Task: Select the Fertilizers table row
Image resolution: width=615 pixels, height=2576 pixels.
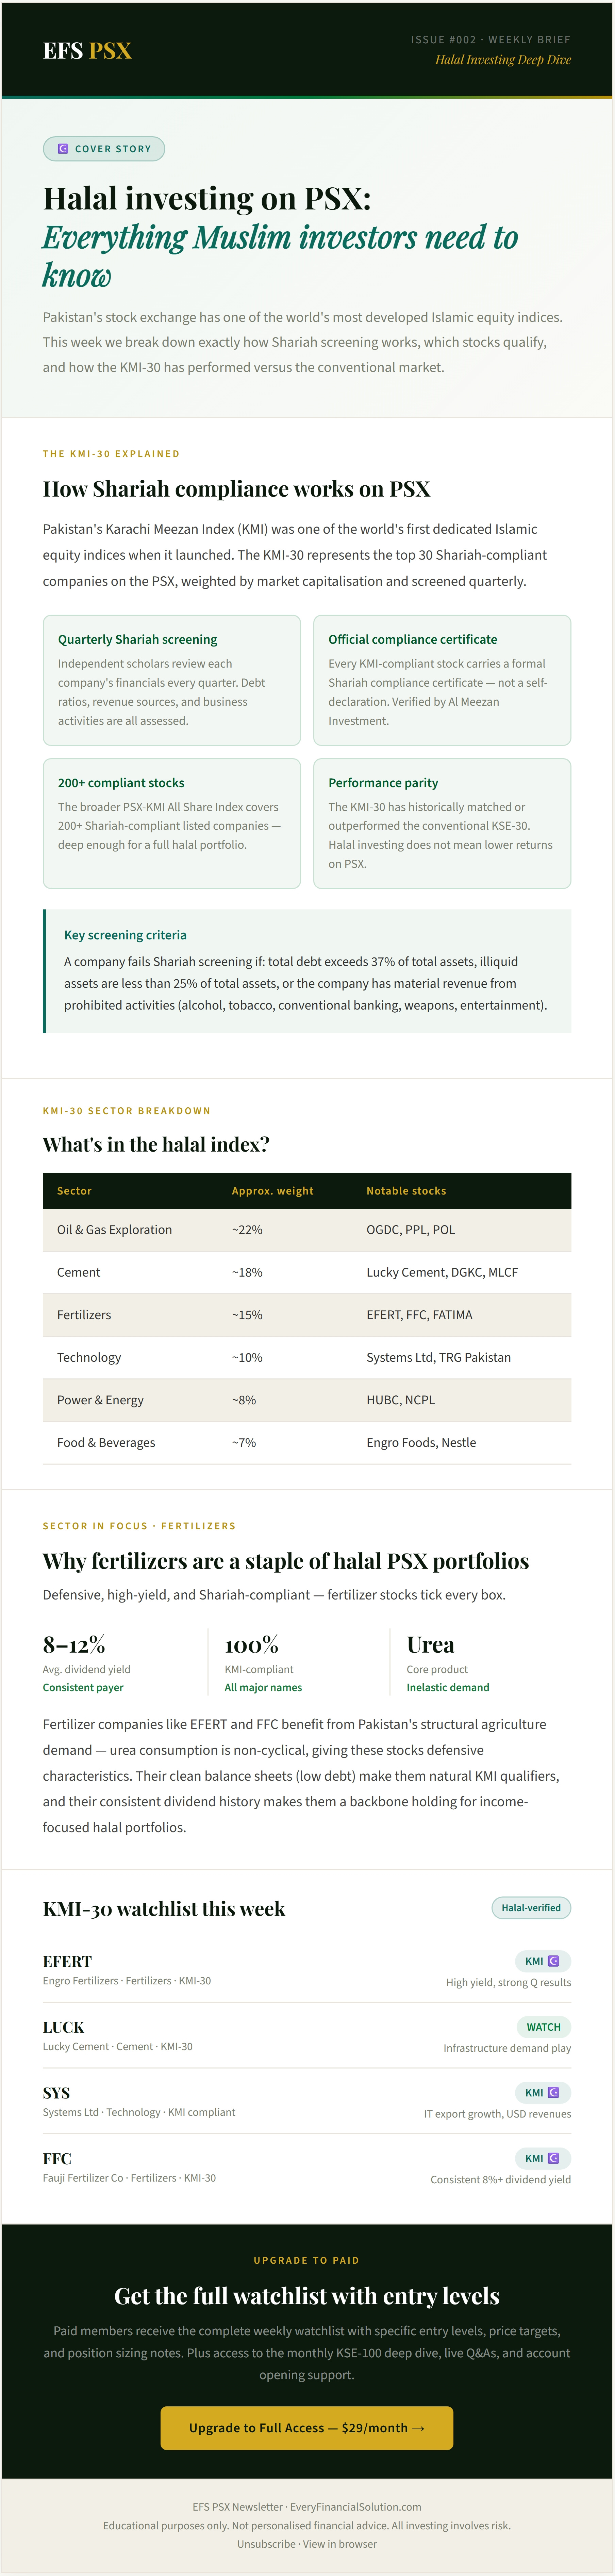Action: coord(306,1315)
